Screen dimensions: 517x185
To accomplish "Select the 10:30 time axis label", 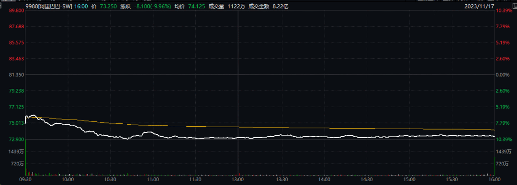I will pos(110,180).
